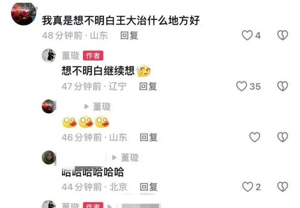Open 董璇's username above 想不明白继续想
Screen dimensions: 300x208
coord(70,55)
